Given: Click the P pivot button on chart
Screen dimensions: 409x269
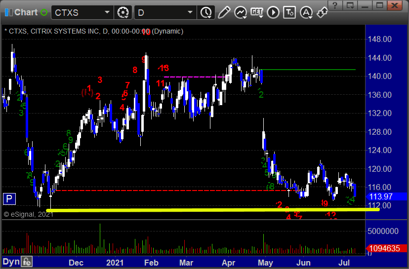Looking at the screenshot, I should tap(9, 199).
